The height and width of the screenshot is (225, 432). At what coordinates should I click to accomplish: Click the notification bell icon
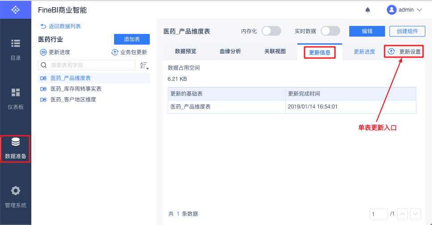point(368,9)
